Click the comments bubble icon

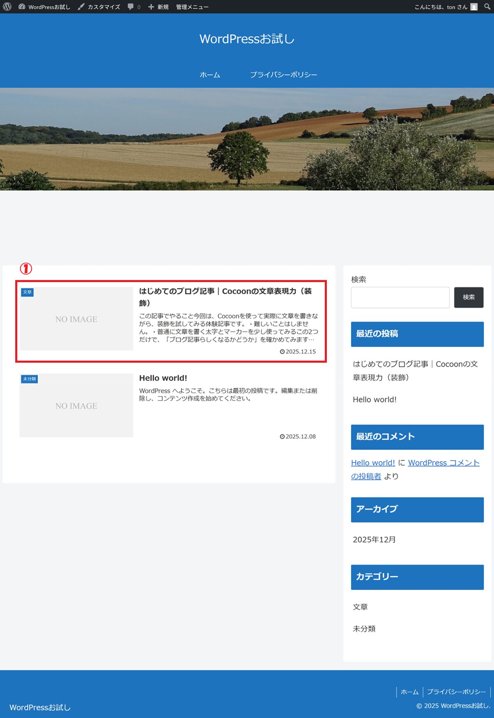(131, 7)
